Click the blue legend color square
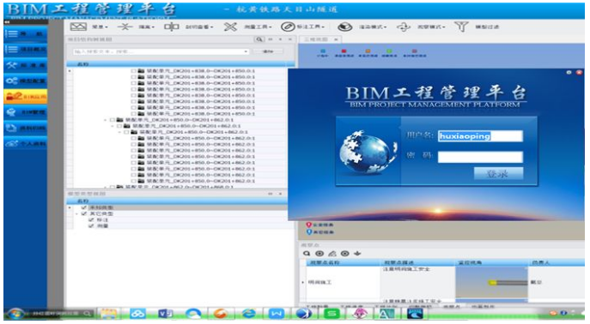The height and width of the screenshot is (324, 590). pyautogui.click(x=322, y=51)
